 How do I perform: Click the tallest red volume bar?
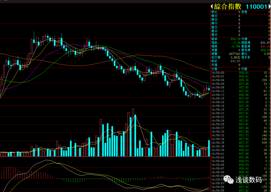click(x=133, y=133)
